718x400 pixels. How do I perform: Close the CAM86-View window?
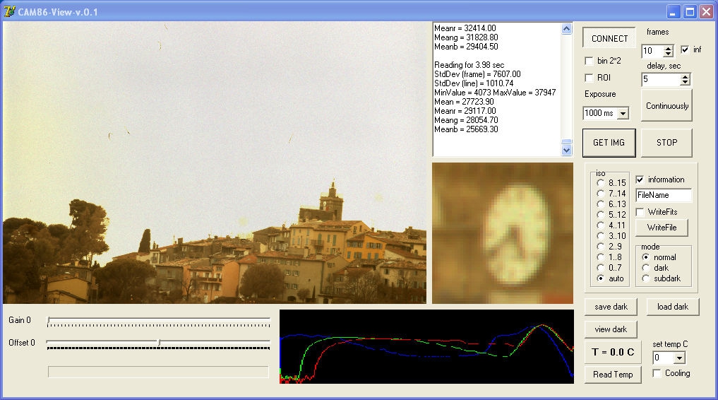point(706,12)
